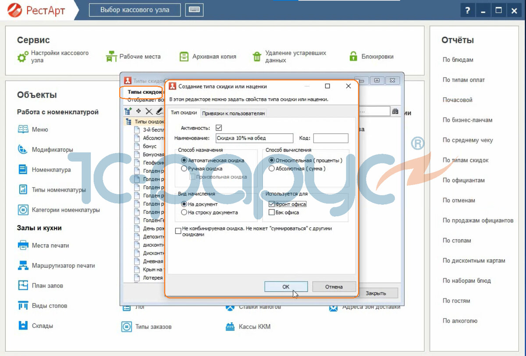Open Блокировки lock icon

353,57
